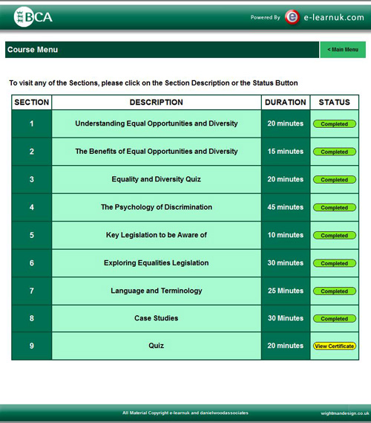Return to the Main Menu

pyautogui.click(x=343, y=50)
